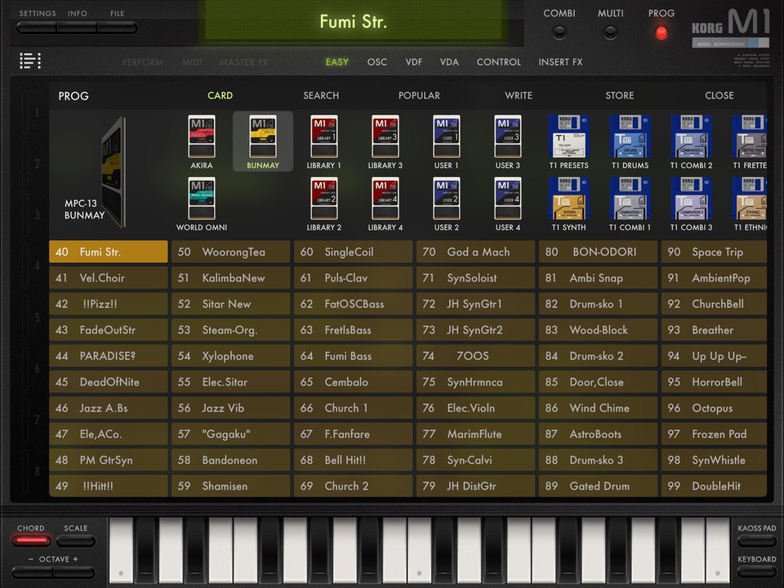Select program 70 God a Mach
784x588 pixels.
tap(476, 252)
